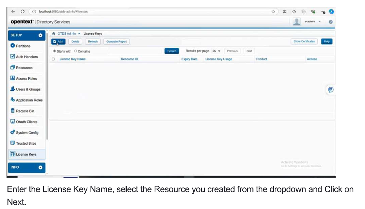The height and width of the screenshot is (209, 365).
Task: Select the Contains radio button
Action: click(x=76, y=51)
